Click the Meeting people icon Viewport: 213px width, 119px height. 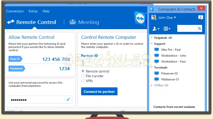73,22
